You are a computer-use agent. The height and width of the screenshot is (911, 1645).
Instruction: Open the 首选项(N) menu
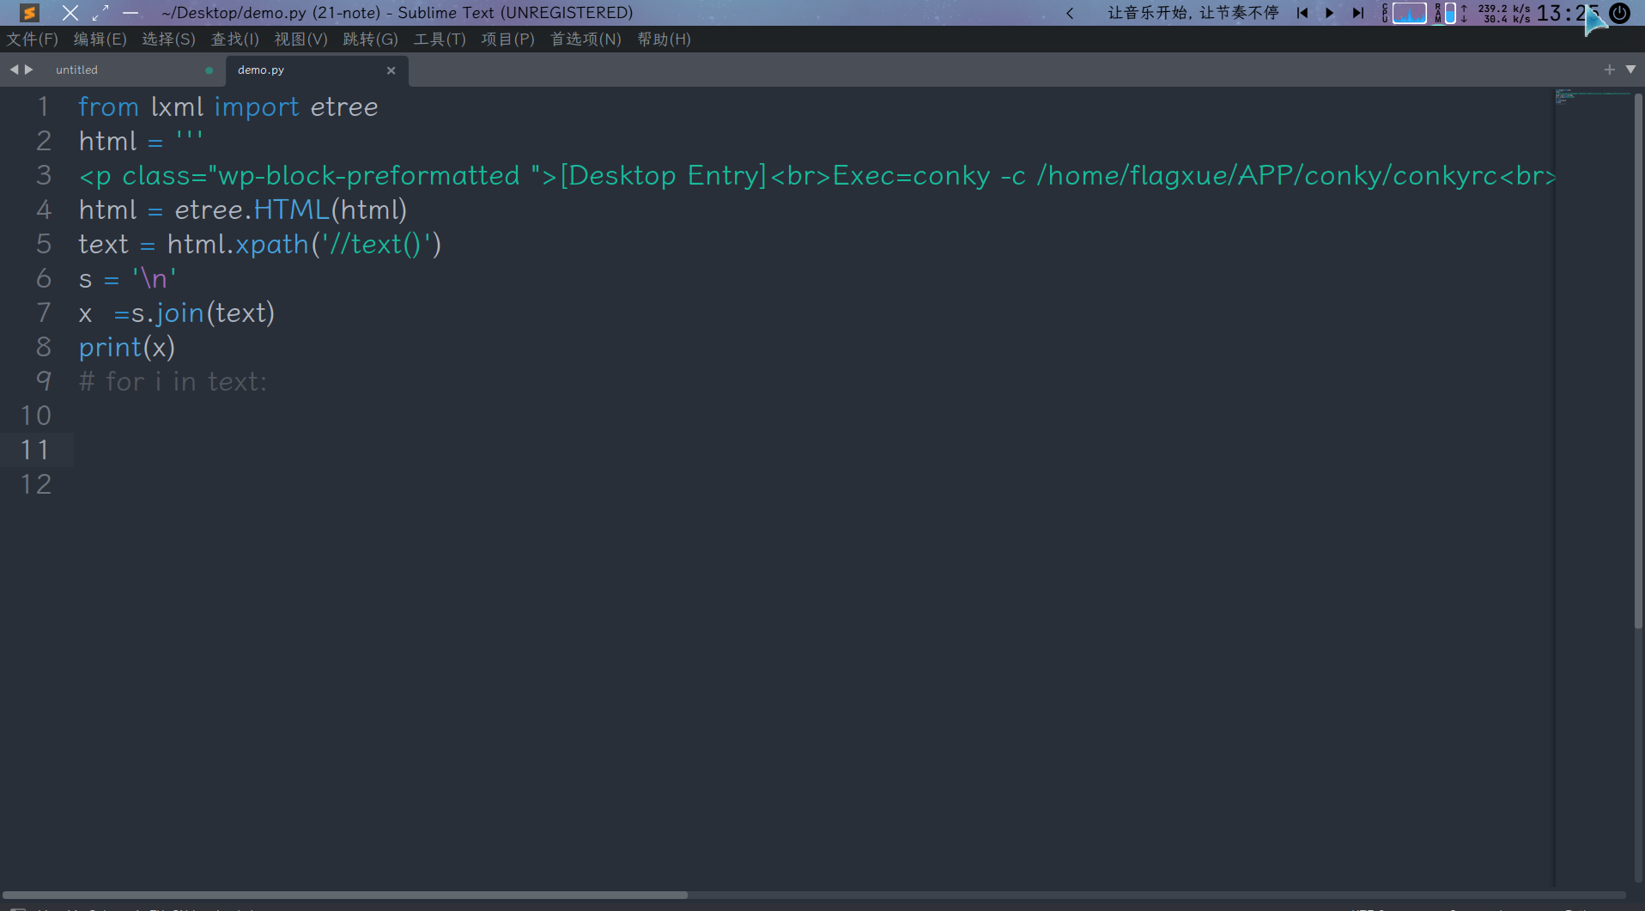point(586,39)
